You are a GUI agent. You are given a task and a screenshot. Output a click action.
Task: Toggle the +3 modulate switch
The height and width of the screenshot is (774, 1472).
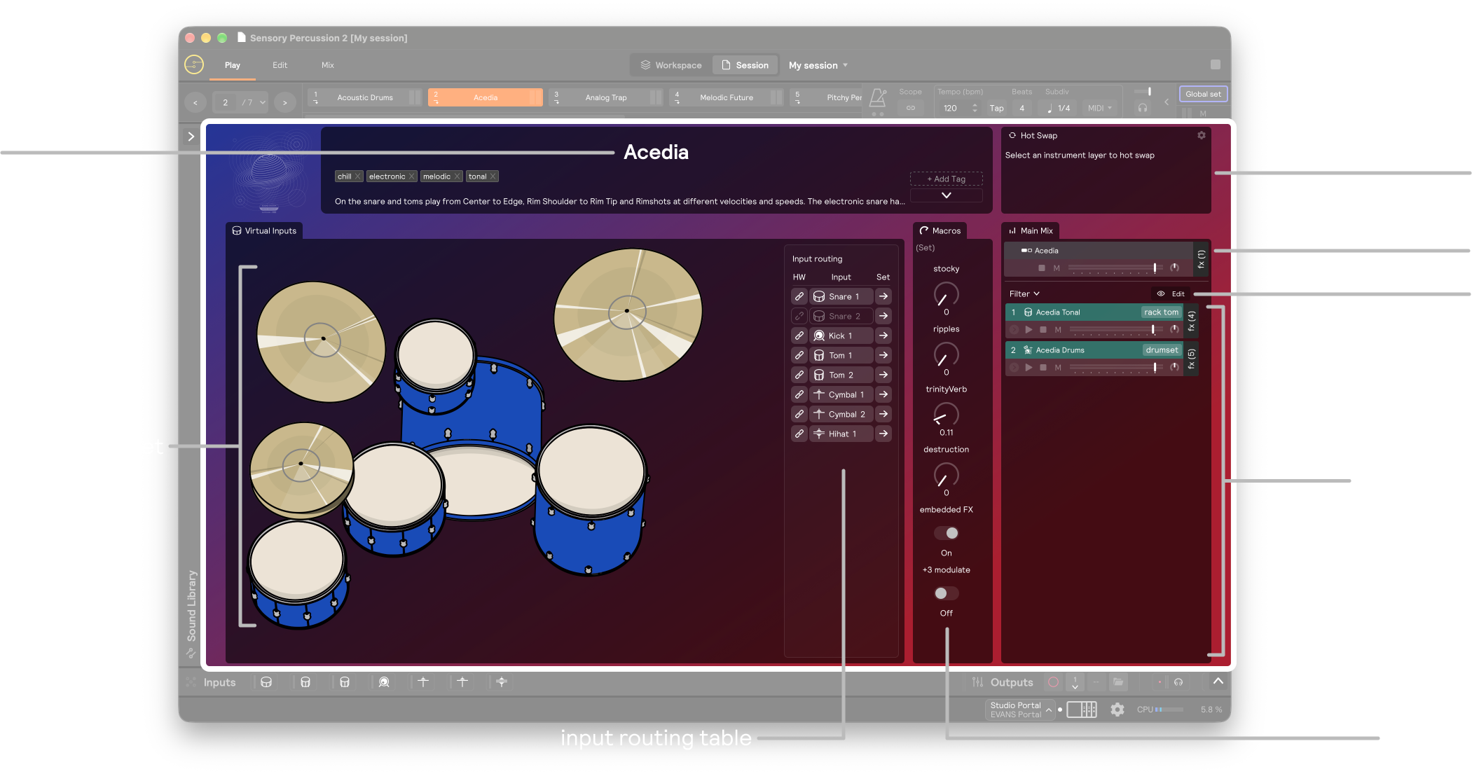pos(946,593)
